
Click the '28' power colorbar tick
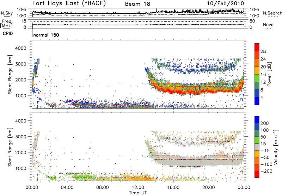coord(263,51)
